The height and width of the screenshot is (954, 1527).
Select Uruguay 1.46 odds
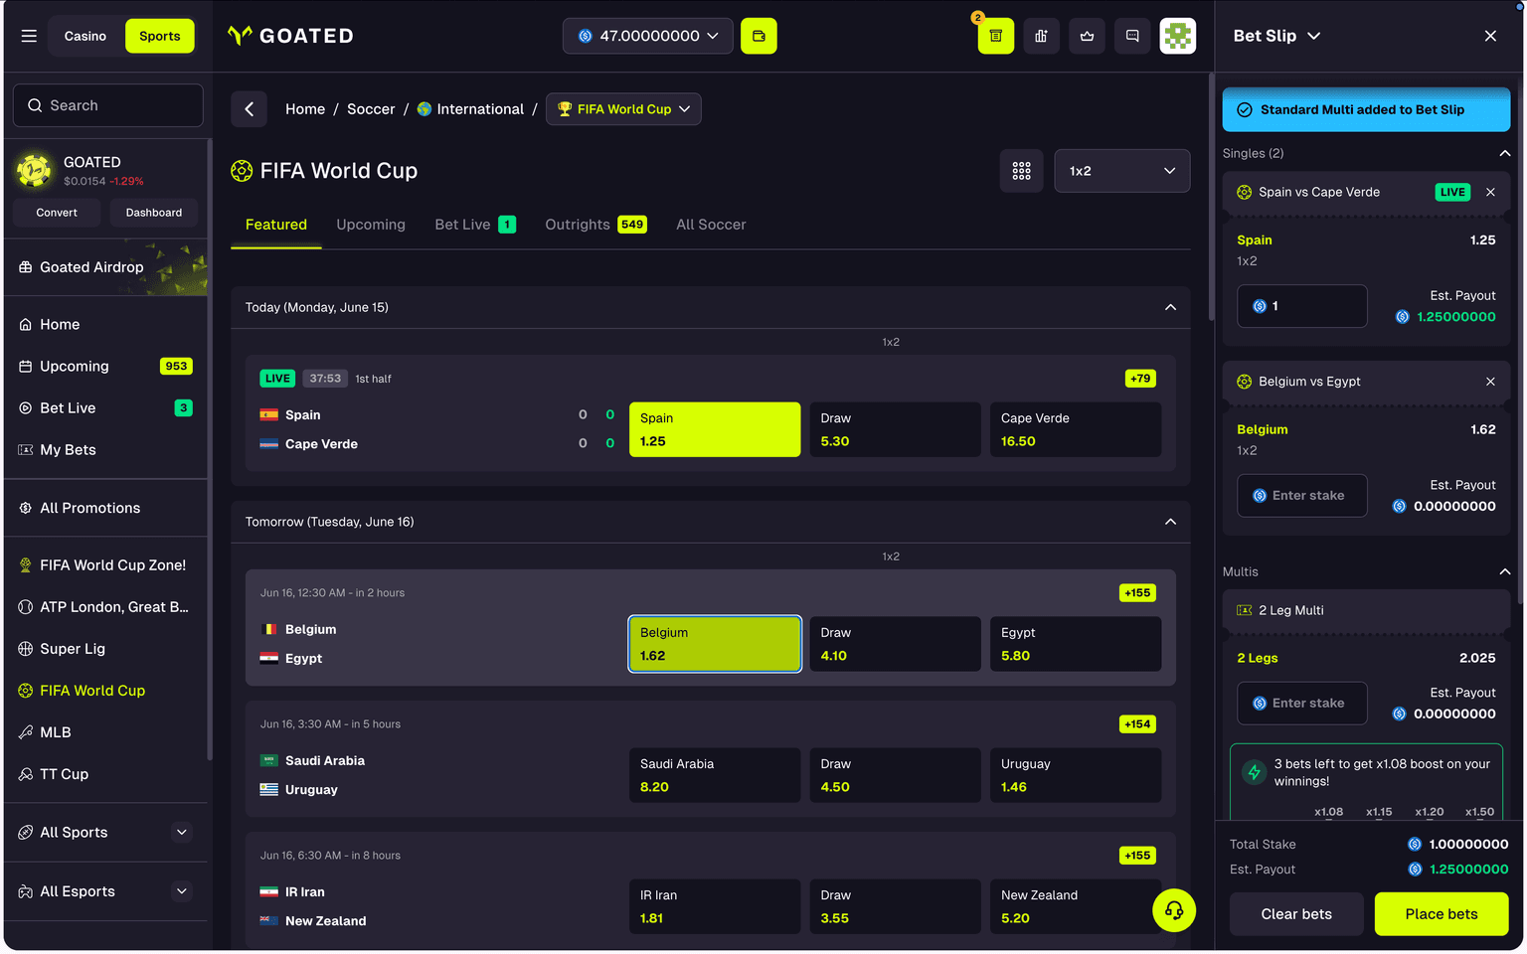pos(1076,775)
